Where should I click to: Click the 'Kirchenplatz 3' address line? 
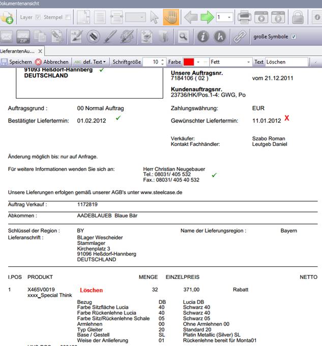coord(94,248)
